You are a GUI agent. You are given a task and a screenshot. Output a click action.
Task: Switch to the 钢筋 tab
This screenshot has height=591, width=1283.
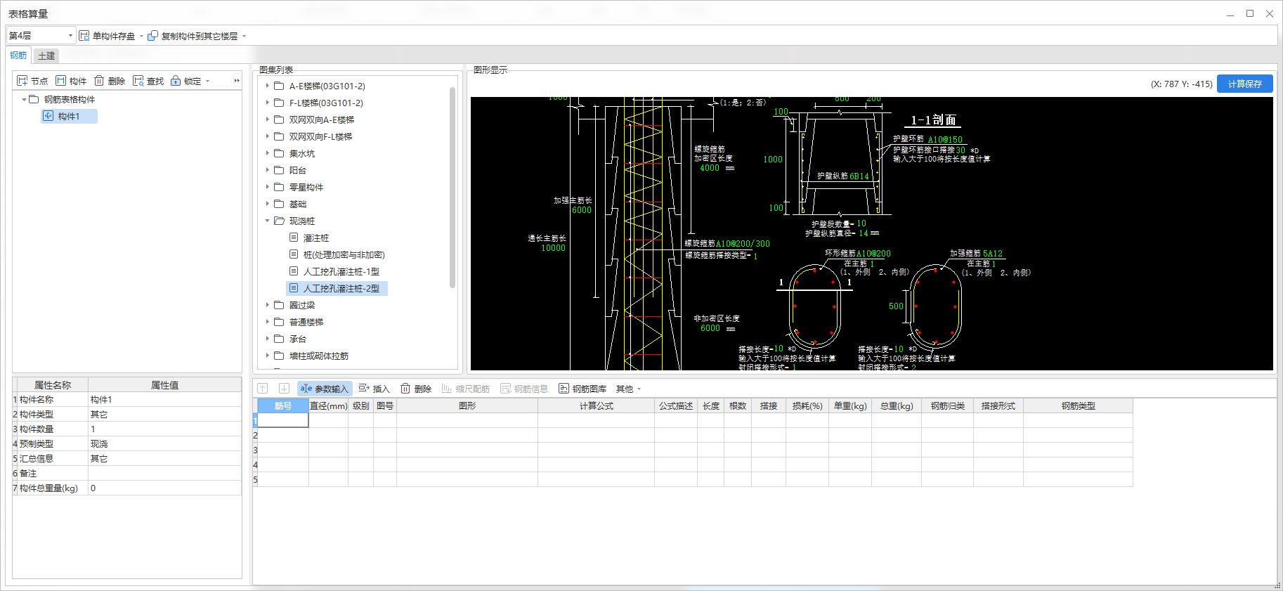coord(18,56)
